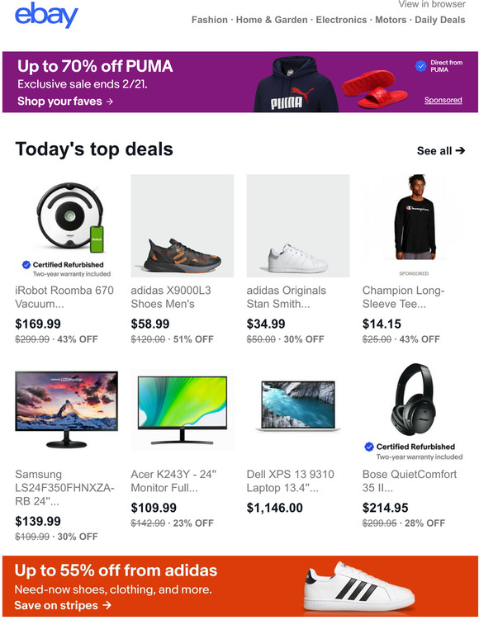Open Daily Deals from top navigation

(440, 20)
